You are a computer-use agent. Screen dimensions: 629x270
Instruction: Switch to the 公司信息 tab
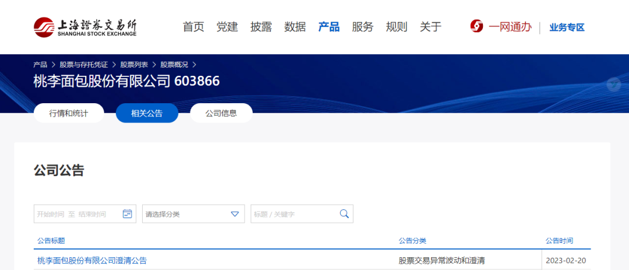tap(221, 113)
